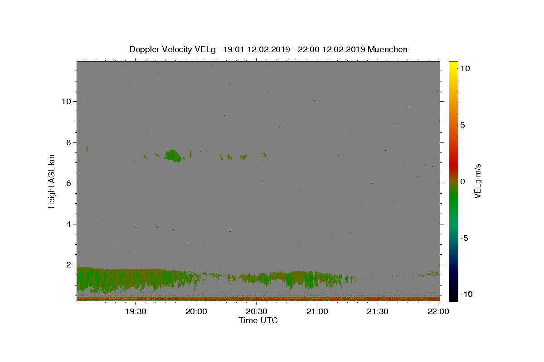Click the height axis label '10'
Screen dimensions: 544x362
point(67,101)
